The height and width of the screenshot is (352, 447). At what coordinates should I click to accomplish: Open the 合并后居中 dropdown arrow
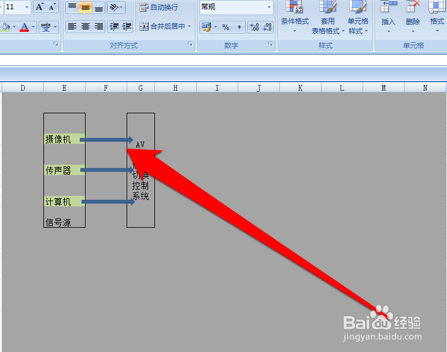[x=190, y=27]
